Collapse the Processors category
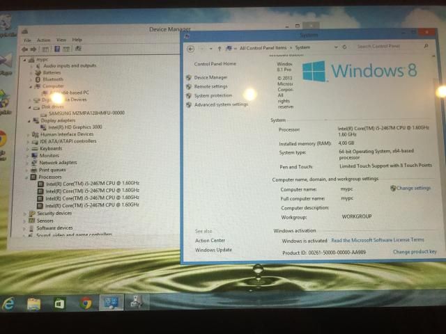 point(26,177)
